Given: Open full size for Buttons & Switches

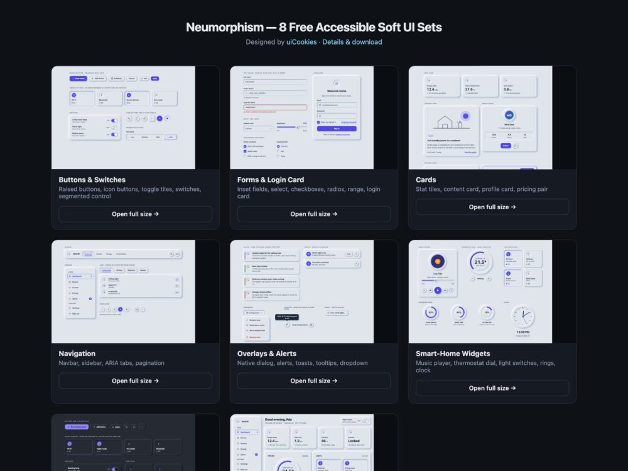Looking at the screenshot, I should tap(136, 214).
